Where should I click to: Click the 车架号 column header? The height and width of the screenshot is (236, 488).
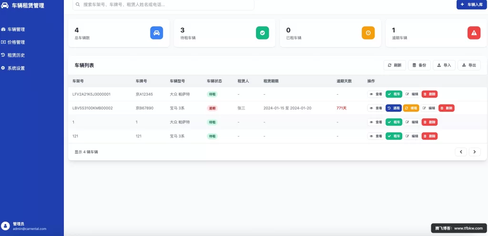tap(78, 81)
